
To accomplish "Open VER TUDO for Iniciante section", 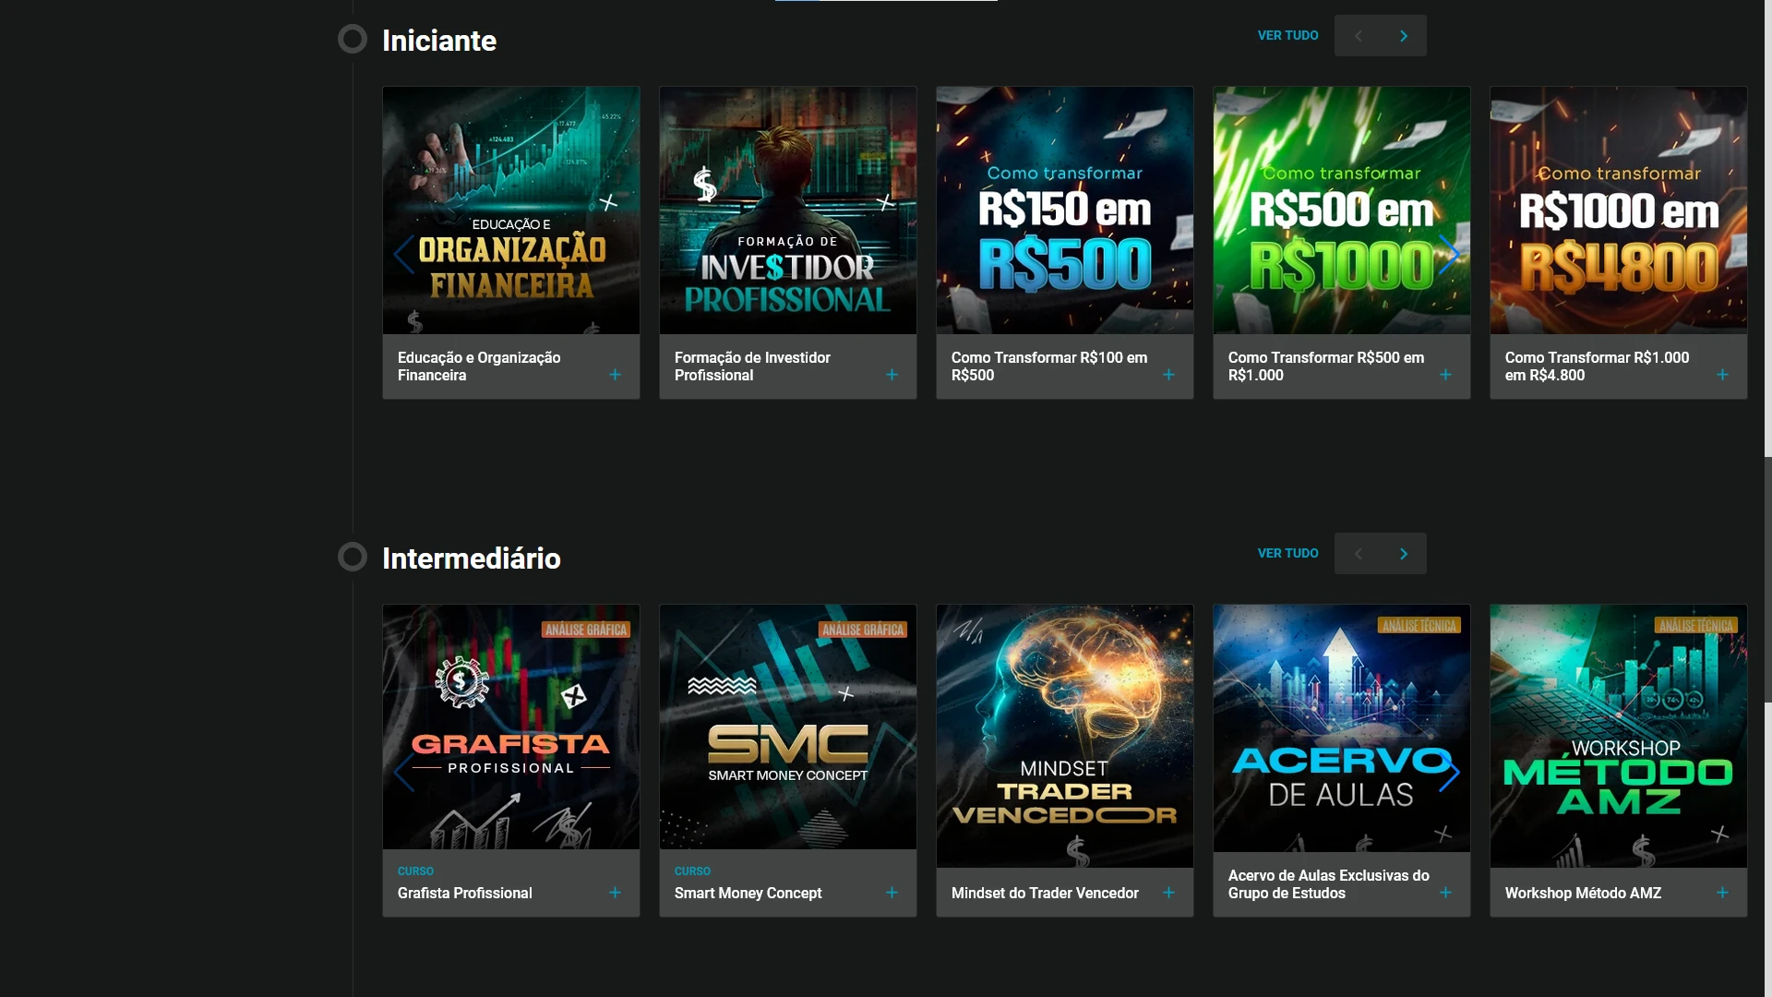I will click(x=1287, y=35).
